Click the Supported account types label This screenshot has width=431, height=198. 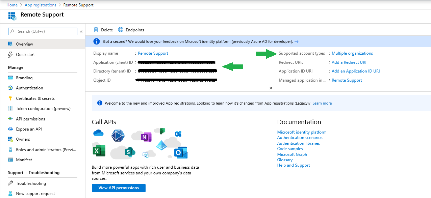pyautogui.click(x=302, y=53)
